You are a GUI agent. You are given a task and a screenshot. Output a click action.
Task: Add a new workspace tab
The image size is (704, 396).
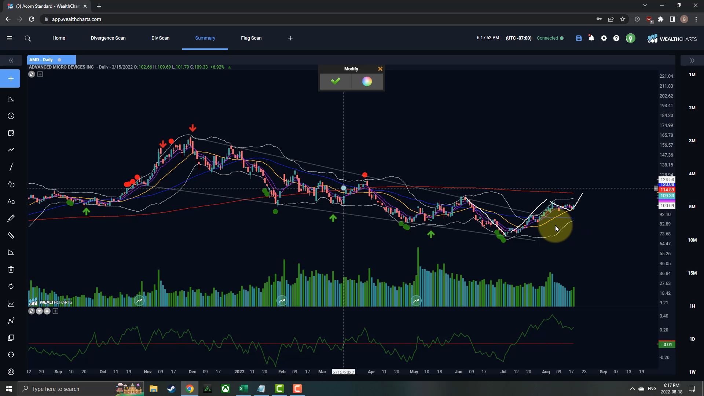click(x=290, y=38)
